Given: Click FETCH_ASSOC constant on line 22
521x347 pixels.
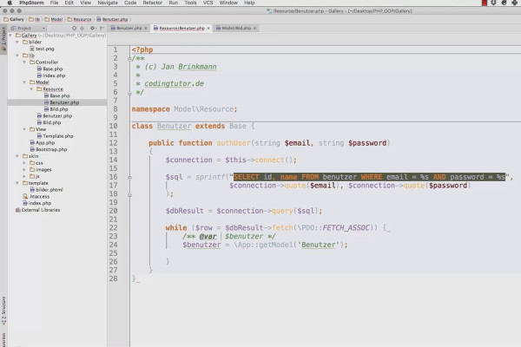Looking at the screenshot, I should (346, 228).
